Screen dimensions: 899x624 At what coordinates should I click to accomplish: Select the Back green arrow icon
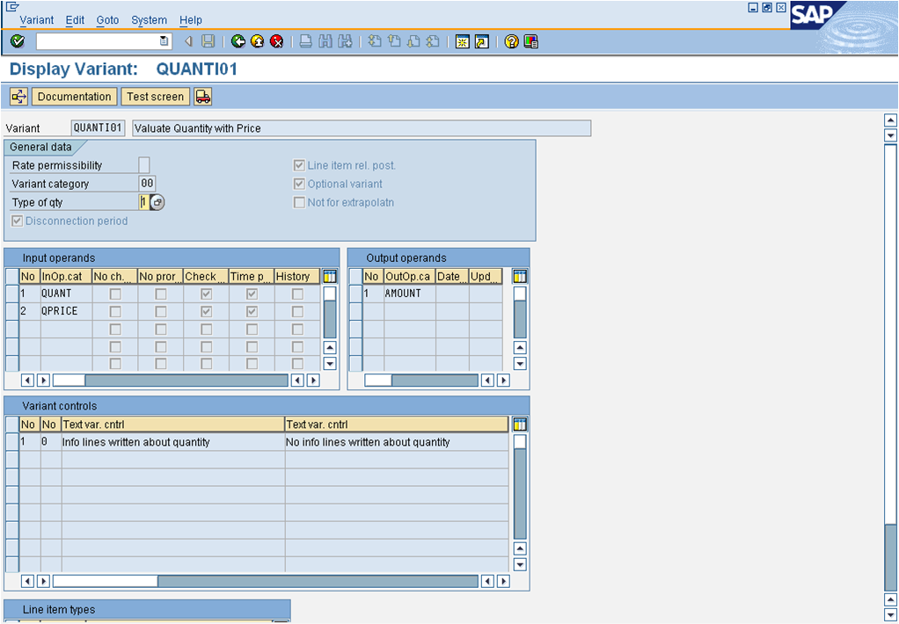(x=238, y=41)
